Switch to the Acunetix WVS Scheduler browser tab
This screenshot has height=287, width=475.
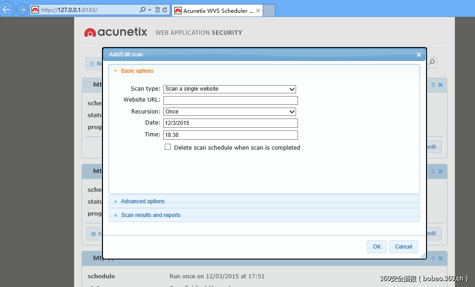(x=215, y=11)
